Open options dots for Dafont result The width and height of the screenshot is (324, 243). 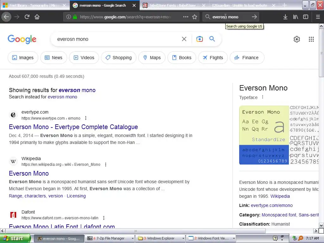pyautogui.click(x=104, y=218)
